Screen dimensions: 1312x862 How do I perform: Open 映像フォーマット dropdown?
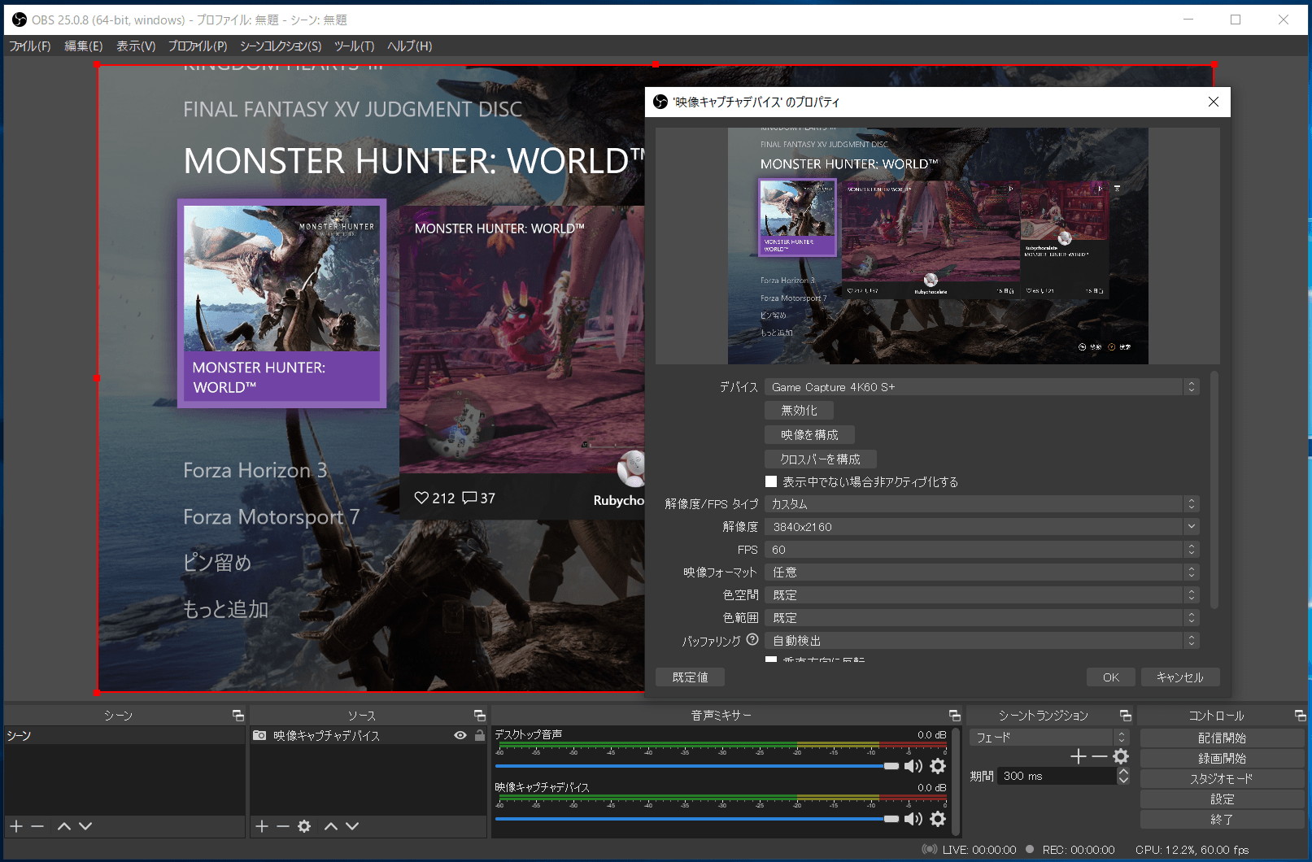[x=982, y=572]
